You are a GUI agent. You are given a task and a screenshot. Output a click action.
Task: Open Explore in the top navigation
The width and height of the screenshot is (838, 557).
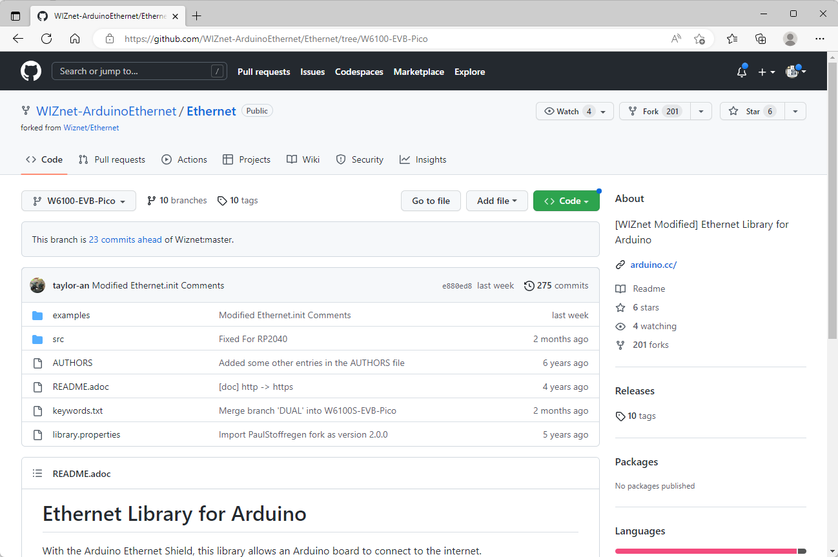(x=469, y=72)
